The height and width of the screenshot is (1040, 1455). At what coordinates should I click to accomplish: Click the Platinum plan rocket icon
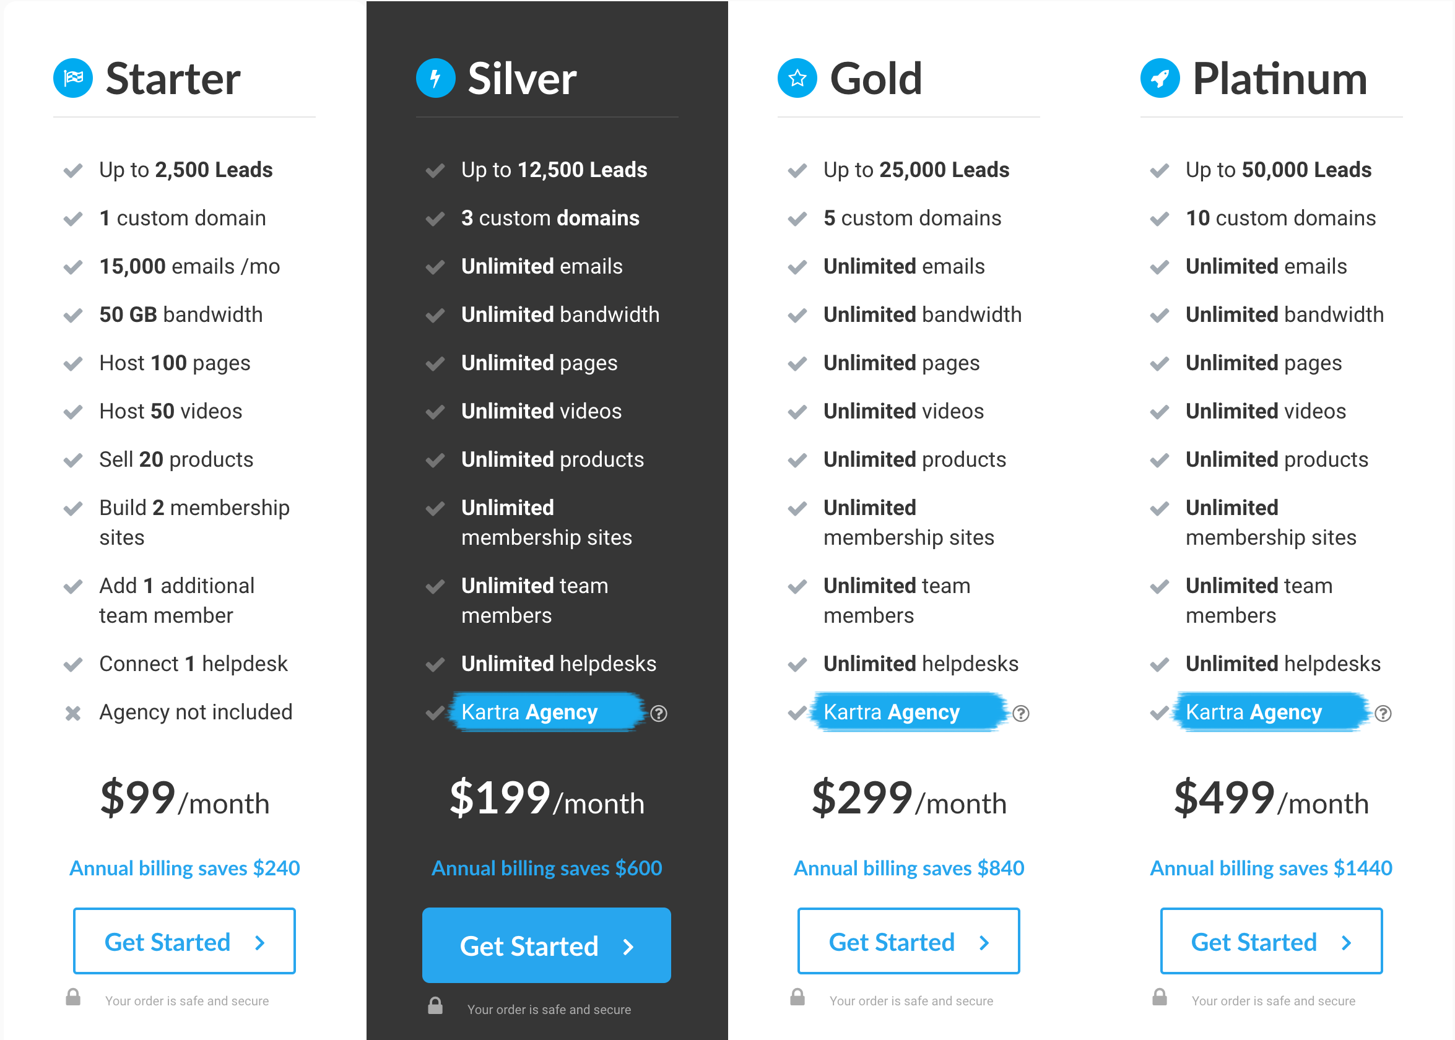(1160, 78)
